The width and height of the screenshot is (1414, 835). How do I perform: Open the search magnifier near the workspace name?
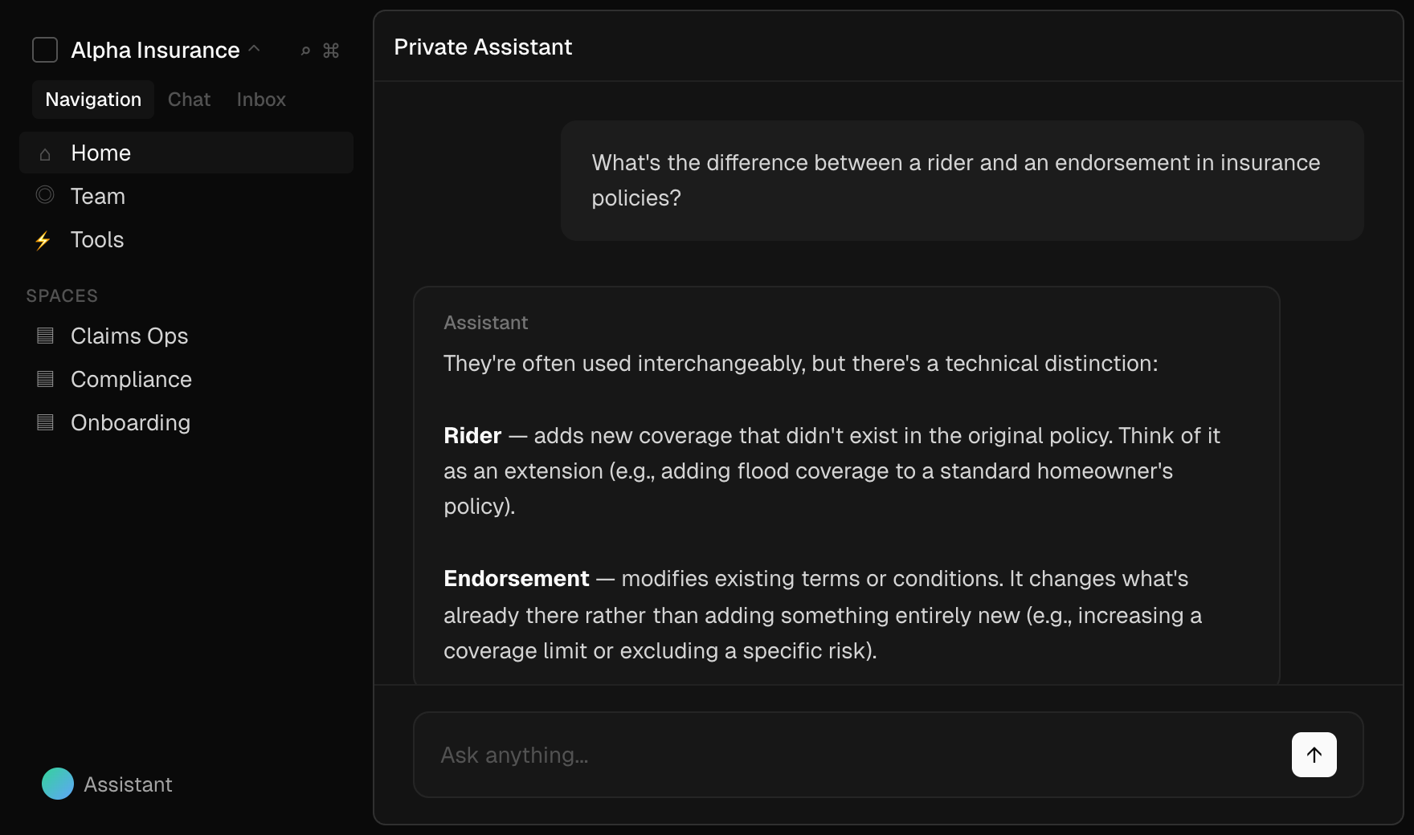(x=304, y=51)
